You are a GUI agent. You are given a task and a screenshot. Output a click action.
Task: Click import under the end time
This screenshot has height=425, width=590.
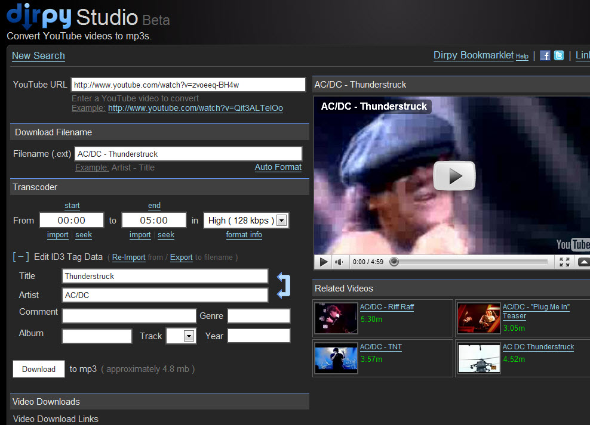(x=140, y=235)
